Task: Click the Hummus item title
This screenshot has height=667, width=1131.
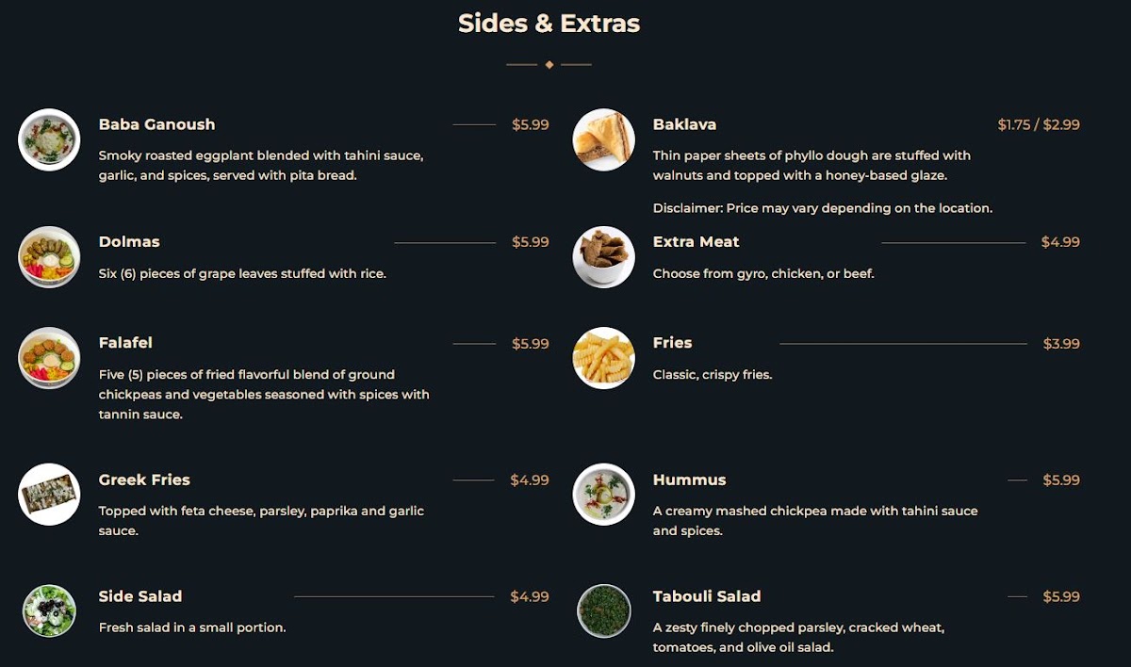Action: coord(689,480)
